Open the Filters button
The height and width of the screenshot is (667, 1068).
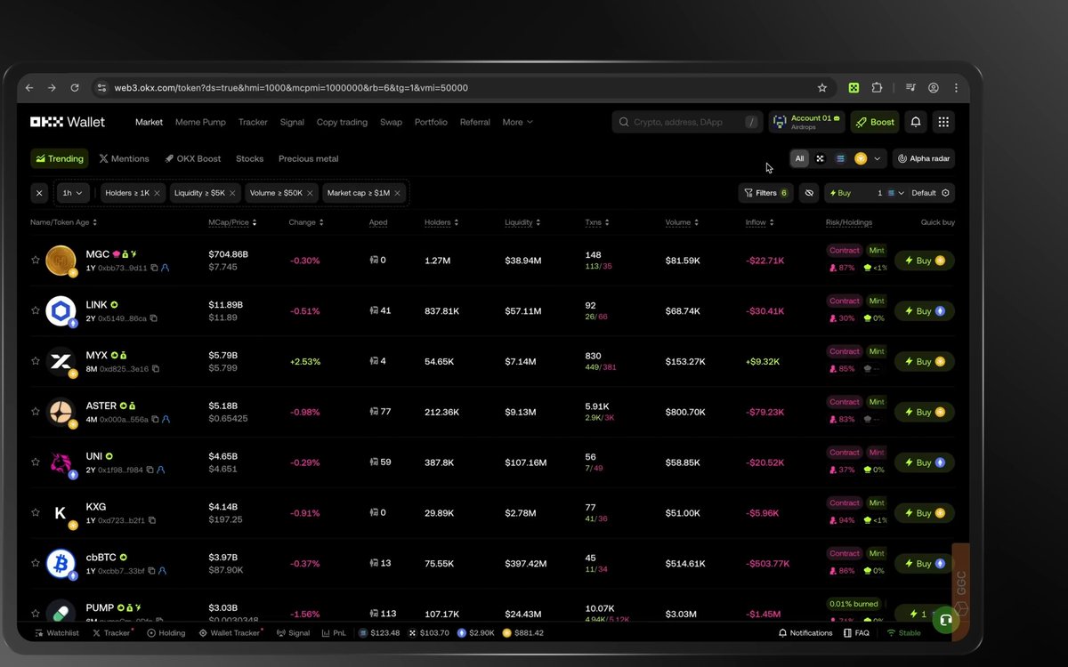(x=765, y=193)
